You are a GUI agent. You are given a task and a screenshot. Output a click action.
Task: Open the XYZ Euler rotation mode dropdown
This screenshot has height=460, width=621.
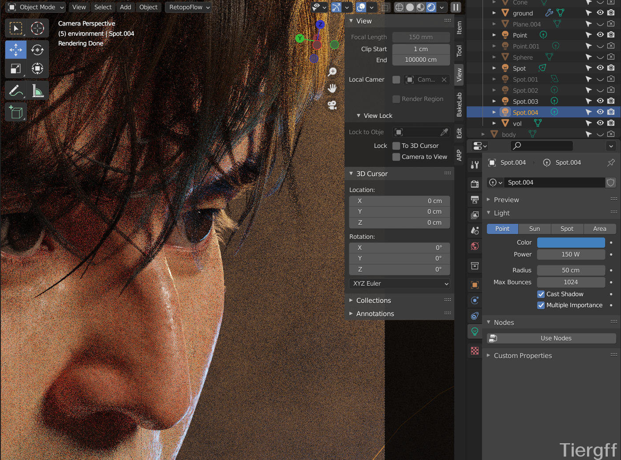[400, 283]
